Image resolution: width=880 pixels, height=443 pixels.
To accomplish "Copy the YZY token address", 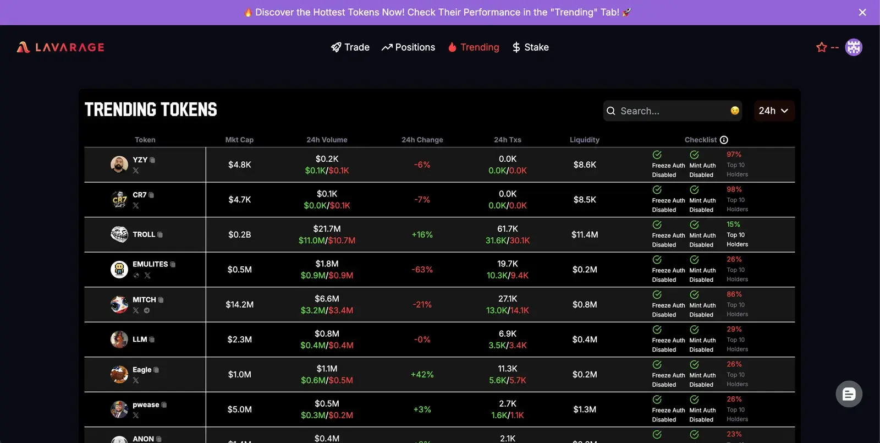I will click(x=152, y=160).
